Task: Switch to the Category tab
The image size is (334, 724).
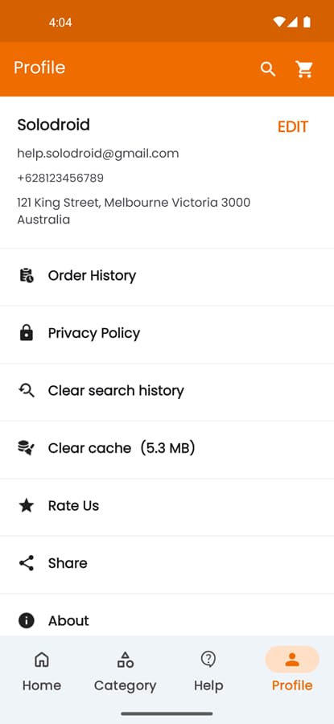Action: point(126,670)
